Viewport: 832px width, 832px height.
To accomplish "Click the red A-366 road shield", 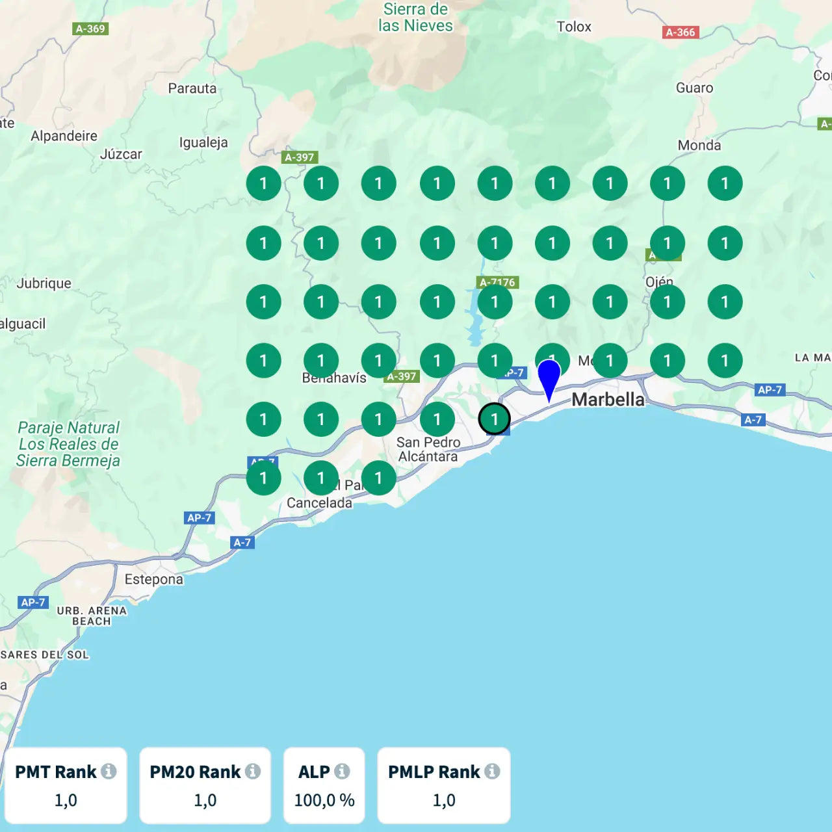I will point(681,32).
